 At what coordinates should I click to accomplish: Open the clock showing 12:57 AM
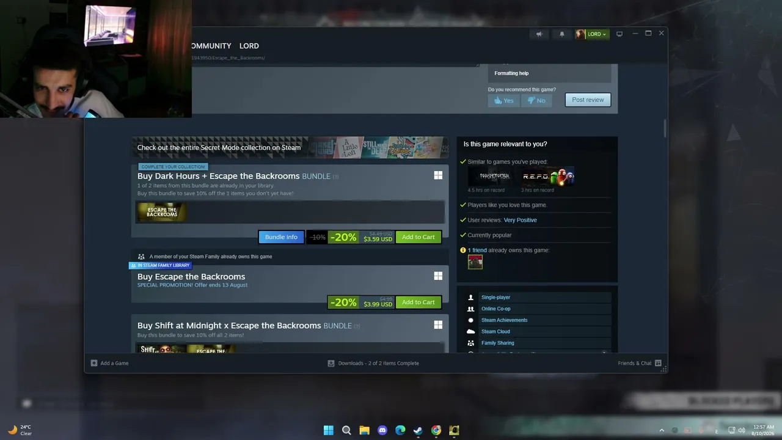(764, 430)
